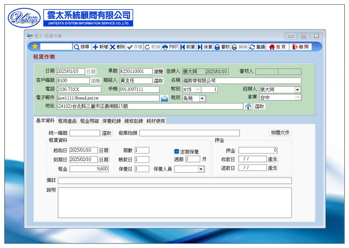Viewport: 349px width, 248px height.
Task: Open the 維修記錄 tab
Action: click(x=134, y=121)
